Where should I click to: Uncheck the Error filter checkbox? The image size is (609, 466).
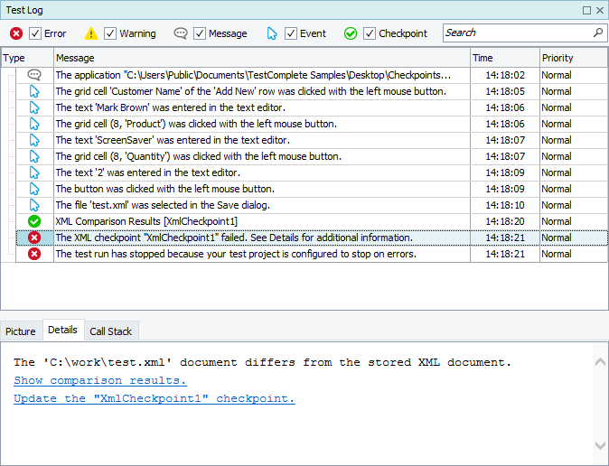[x=35, y=33]
